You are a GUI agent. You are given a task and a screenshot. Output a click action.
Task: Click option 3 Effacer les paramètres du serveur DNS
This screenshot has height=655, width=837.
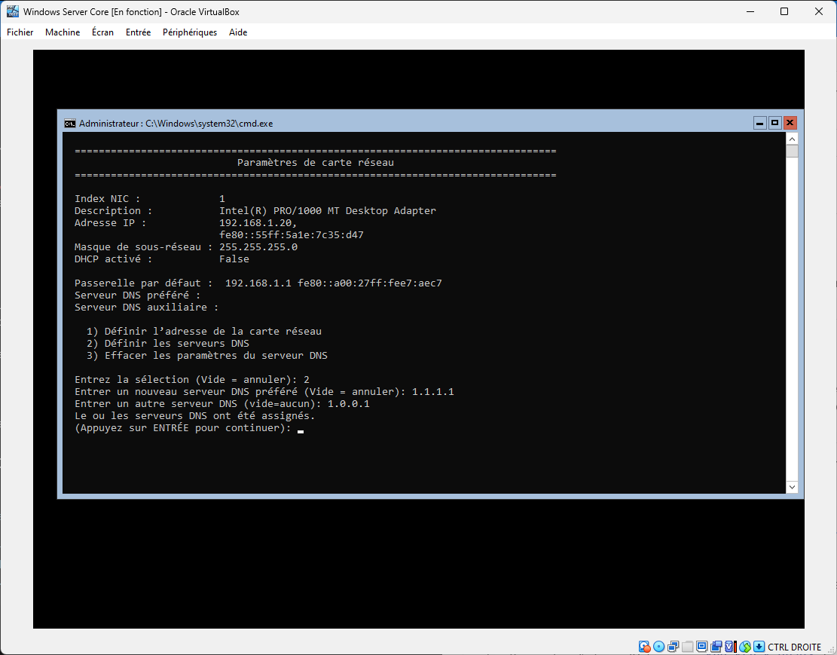[x=207, y=355]
